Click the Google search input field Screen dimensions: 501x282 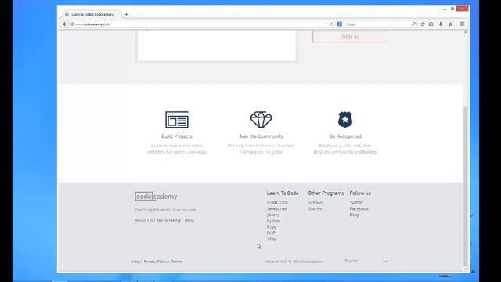click(377, 24)
